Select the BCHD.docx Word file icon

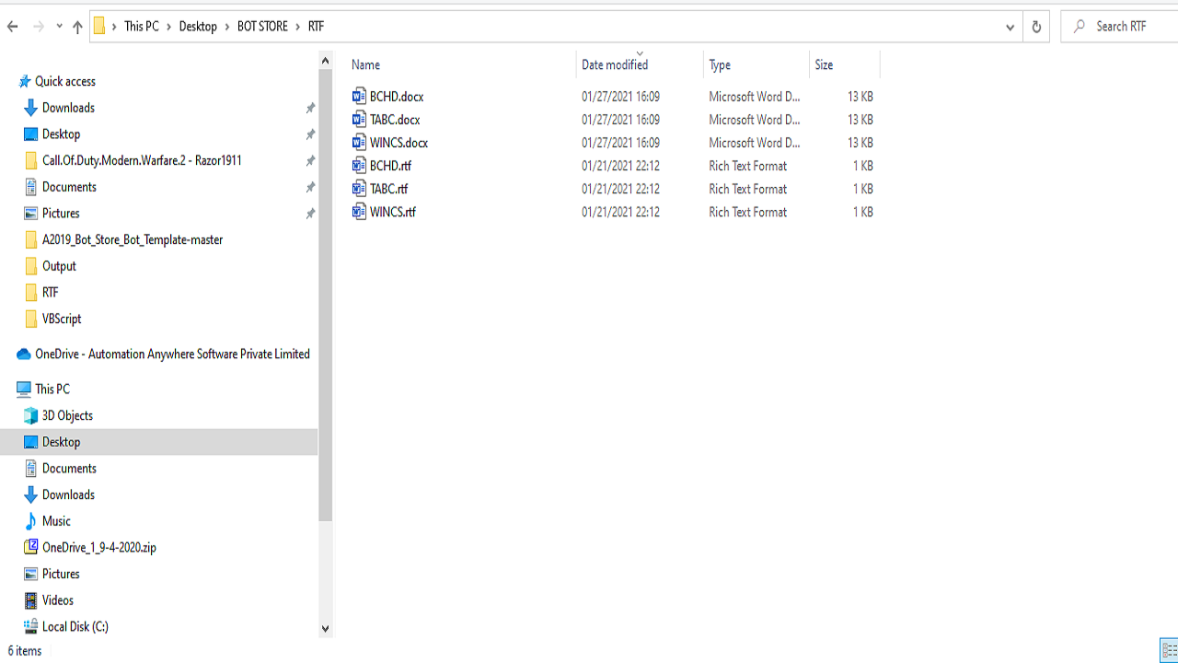click(x=359, y=96)
